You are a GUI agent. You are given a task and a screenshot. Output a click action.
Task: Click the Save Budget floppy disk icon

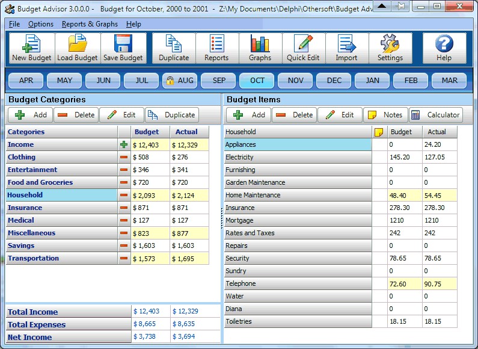coord(123,43)
